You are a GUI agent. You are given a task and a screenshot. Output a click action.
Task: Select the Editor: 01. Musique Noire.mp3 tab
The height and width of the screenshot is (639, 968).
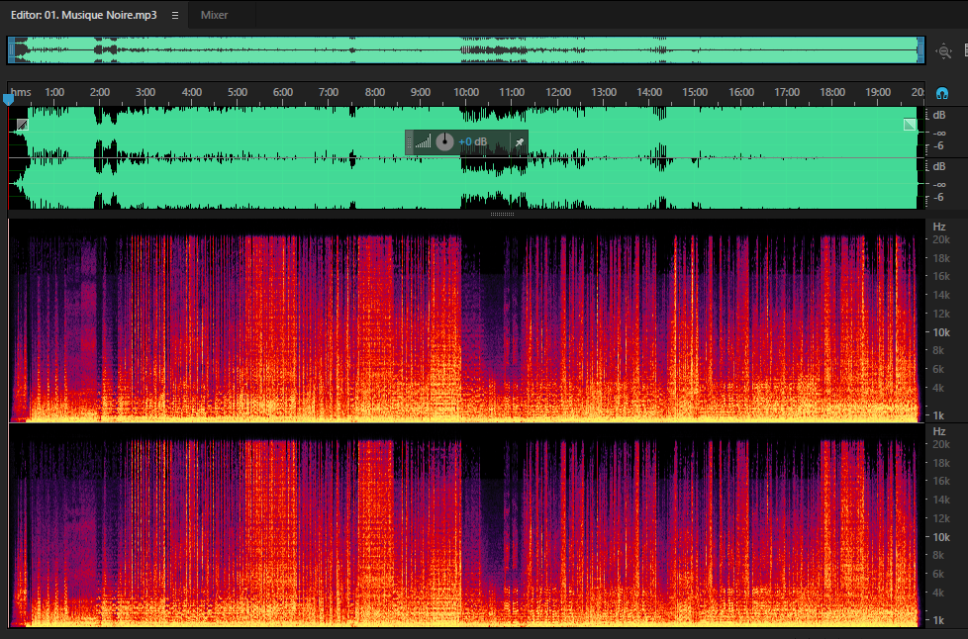point(83,15)
